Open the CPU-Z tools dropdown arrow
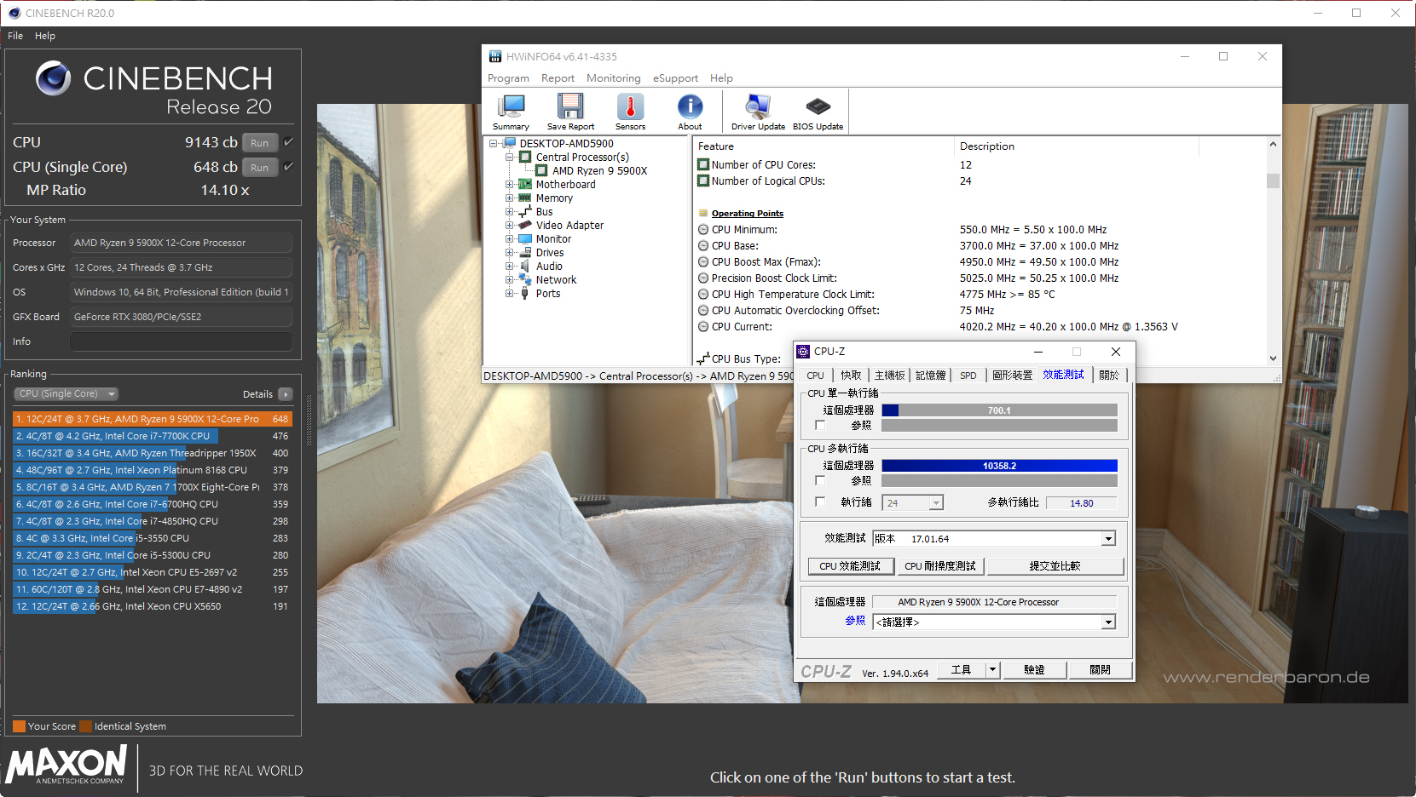This screenshot has width=1416, height=797. point(992,670)
